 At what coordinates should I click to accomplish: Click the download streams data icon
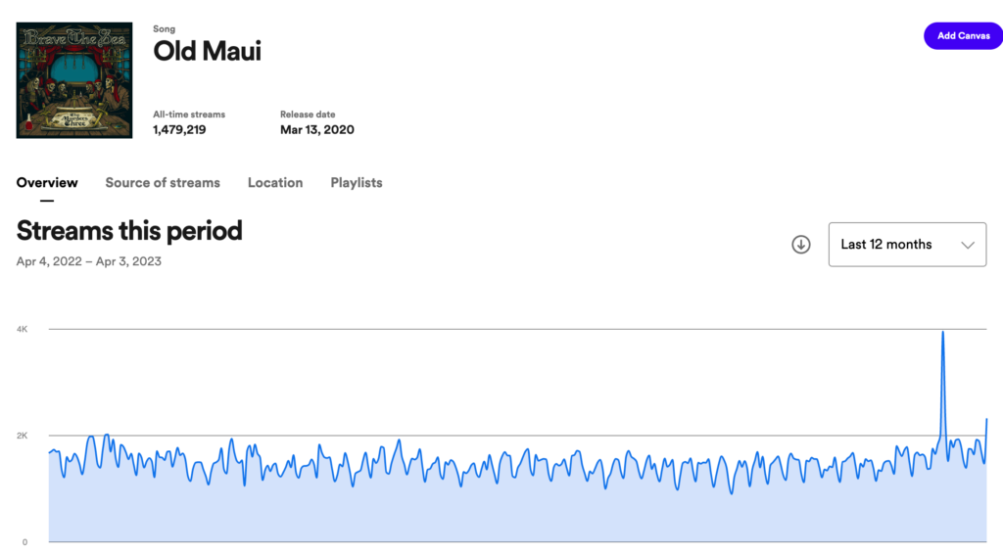point(801,245)
